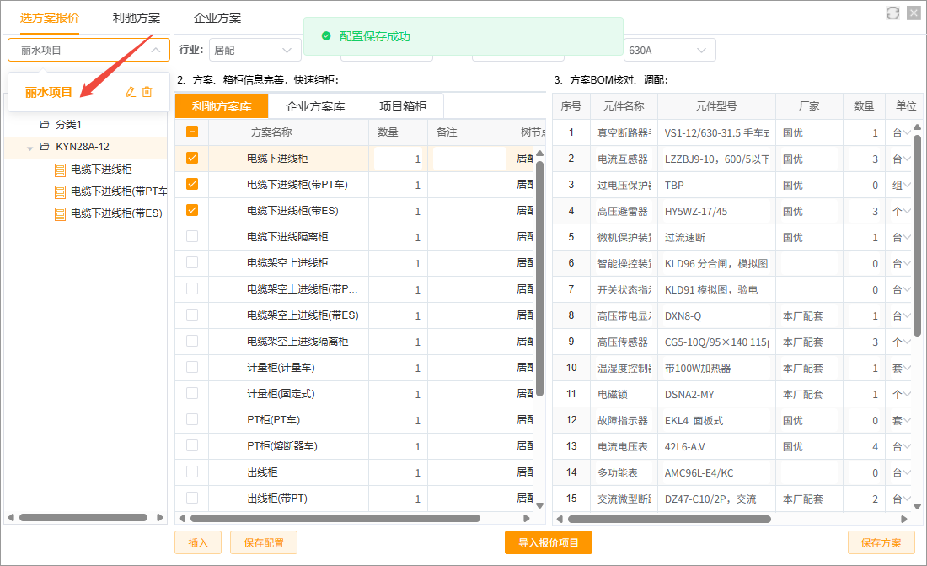Check the PT柜(PT车) checkbox
Screen dimensions: 927x566
pyautogui.click(x=192, y=419)
